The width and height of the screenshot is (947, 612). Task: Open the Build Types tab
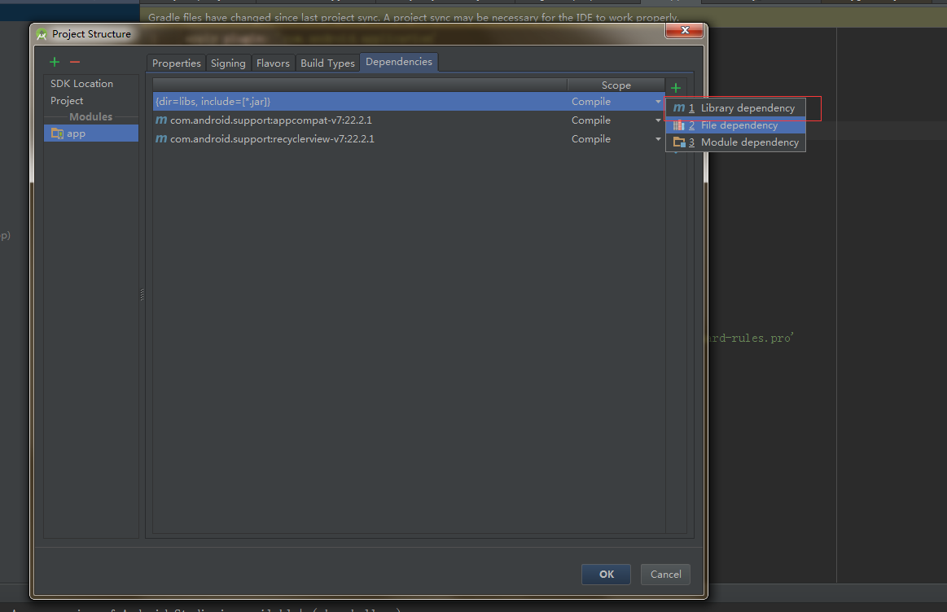[x=327, y=63]
